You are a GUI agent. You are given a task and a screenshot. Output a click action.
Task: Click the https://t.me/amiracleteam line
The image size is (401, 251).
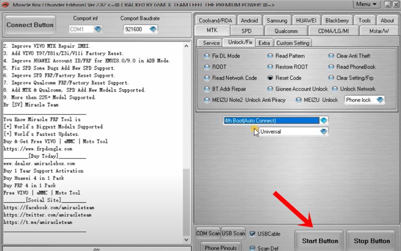38,222
